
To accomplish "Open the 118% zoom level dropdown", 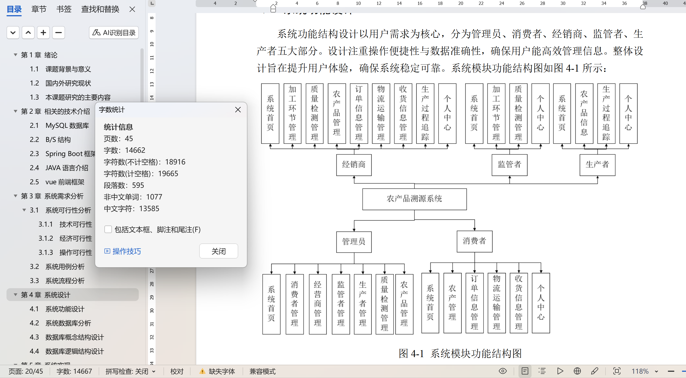I will 656,371.
